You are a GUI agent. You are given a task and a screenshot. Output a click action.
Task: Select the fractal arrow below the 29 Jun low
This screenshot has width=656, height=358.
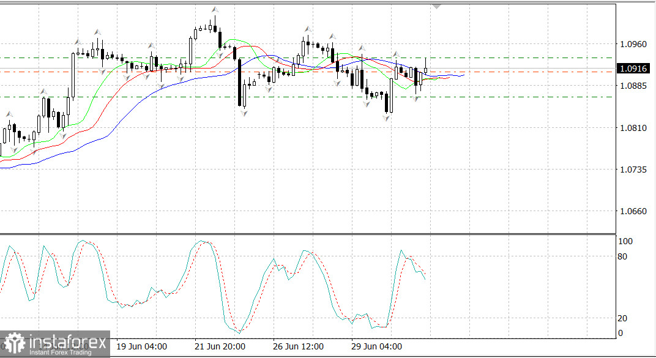click(x=387, y=118)
